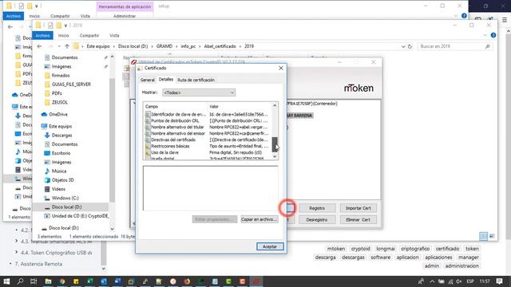Click scroll up arrow of certificate field list
Screen dimensions: 511x287
click(x=275, y=105)
